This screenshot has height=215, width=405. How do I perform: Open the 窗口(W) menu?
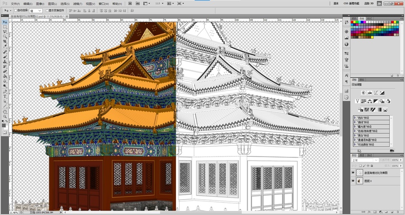tap(103, 4)
